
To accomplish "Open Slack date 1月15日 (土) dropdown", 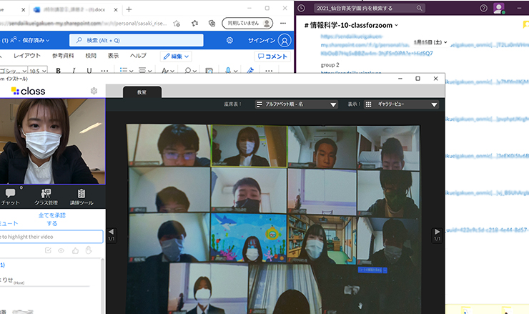I will click(430, 42).
